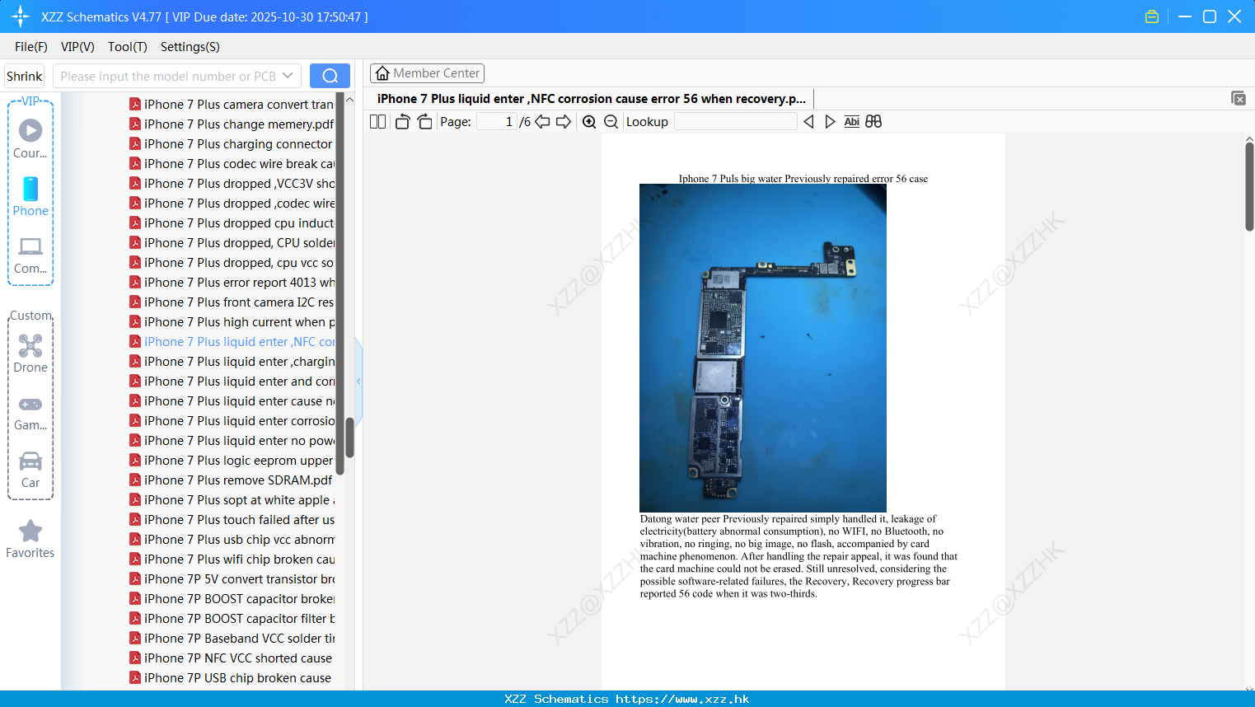This screenshot has width=1255, height=707.
Task: Open iPhone 7 Plus logic eeprom upper file
Action: [x=232, y=460]
